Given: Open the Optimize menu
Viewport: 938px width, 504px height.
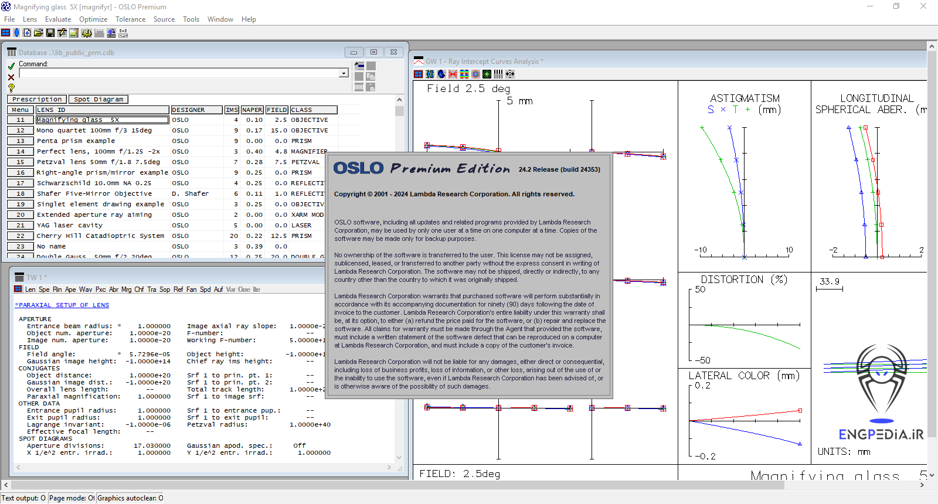Looking at the screenshot, I should coord(93,19).
